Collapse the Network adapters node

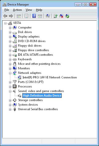[10, 73]
